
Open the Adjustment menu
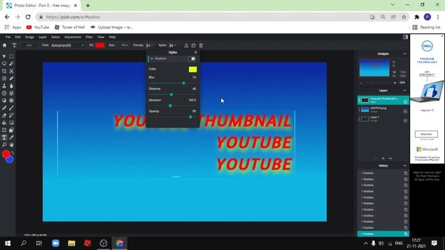(x=72, y=37)
